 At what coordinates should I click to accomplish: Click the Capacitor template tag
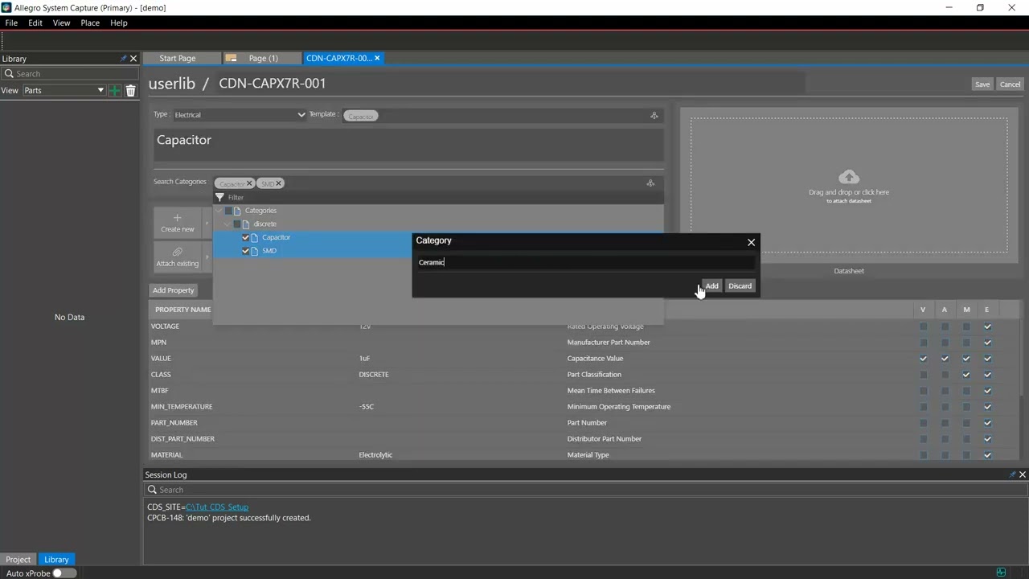point(360,116)
